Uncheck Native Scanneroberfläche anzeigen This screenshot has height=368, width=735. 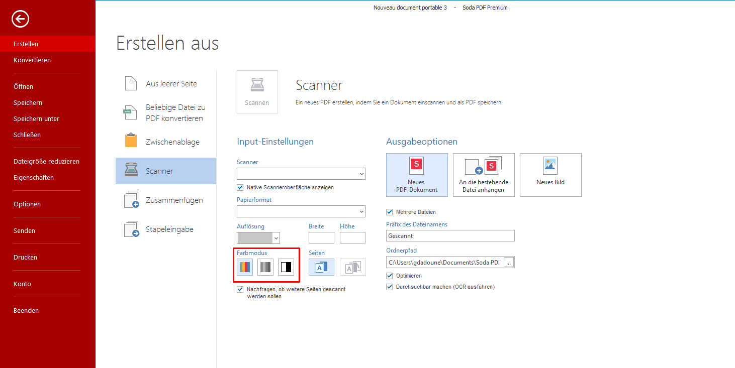[240, 187]
